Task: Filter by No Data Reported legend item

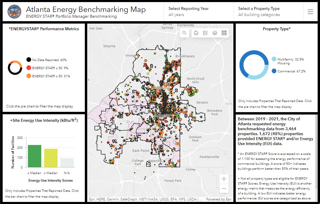Action: coord(46,60)
